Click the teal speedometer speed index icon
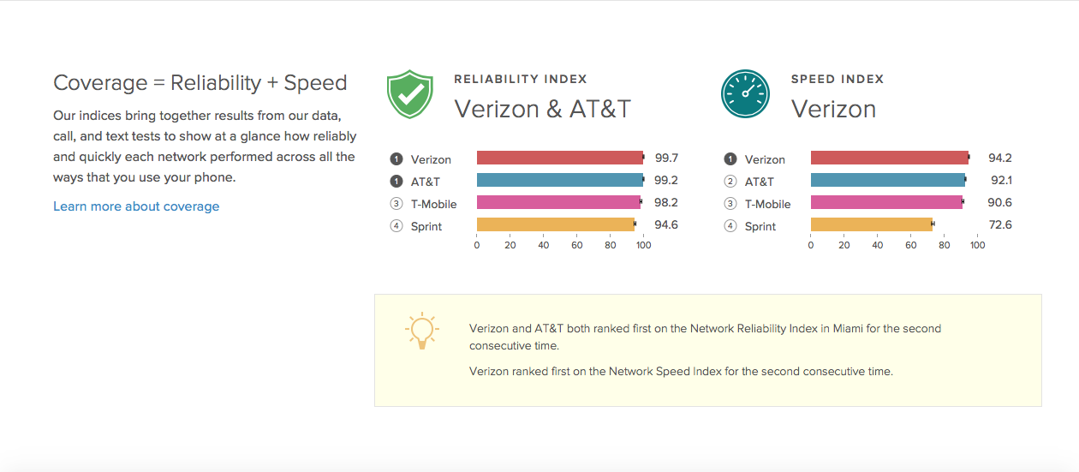 coord(745,94)
